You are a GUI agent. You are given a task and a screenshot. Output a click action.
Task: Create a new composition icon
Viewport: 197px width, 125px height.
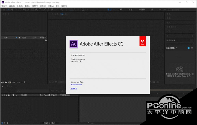10,82
